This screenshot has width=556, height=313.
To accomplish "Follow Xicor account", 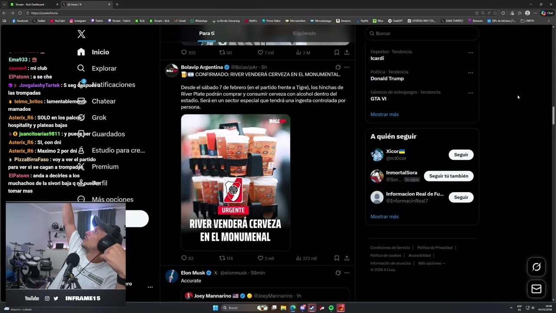I will click(461, 155).
